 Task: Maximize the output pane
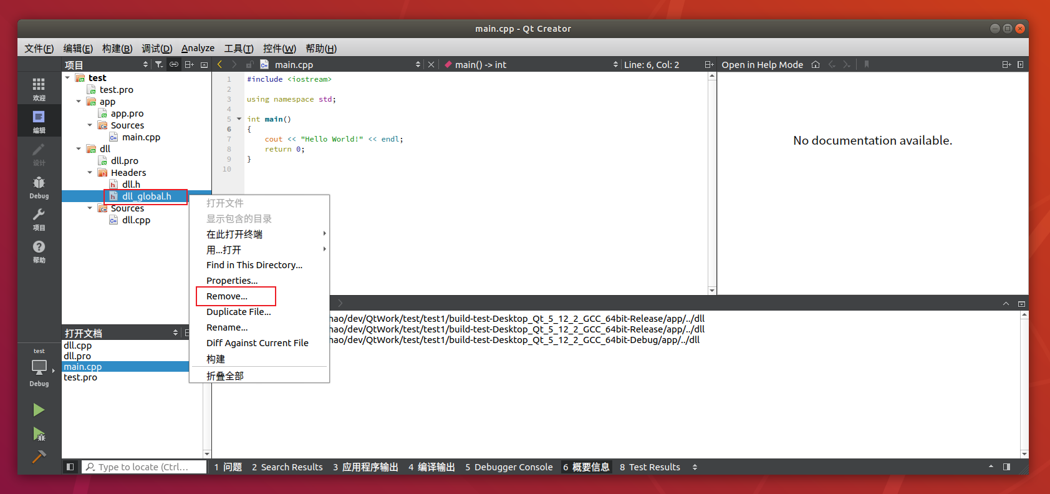click(x=1021, y=304)
